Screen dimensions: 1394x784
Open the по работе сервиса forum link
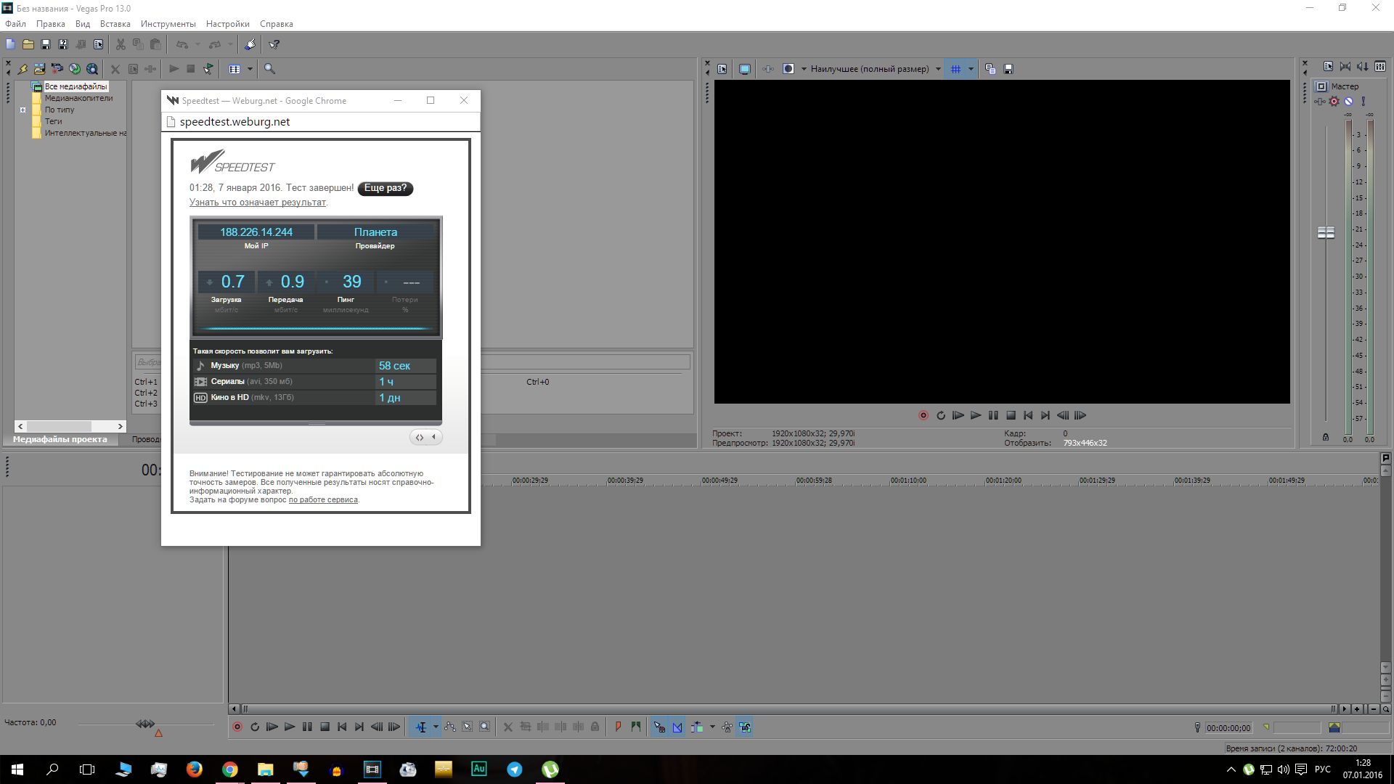click(323, 500)
